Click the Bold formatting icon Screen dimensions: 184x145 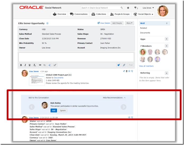click(21, 65)
